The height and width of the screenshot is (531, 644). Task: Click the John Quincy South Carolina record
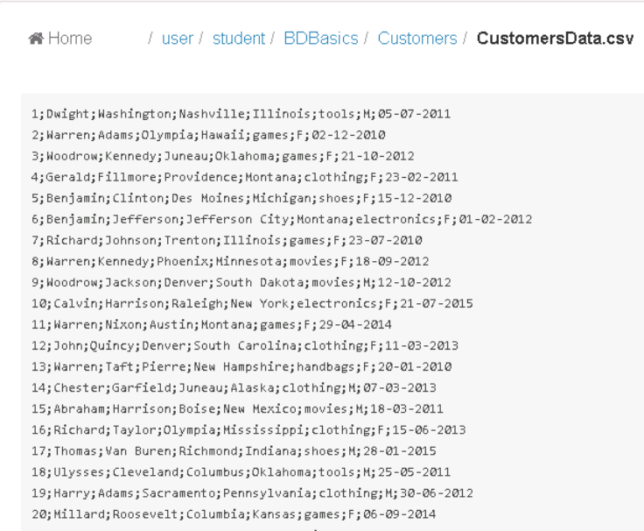245,345
